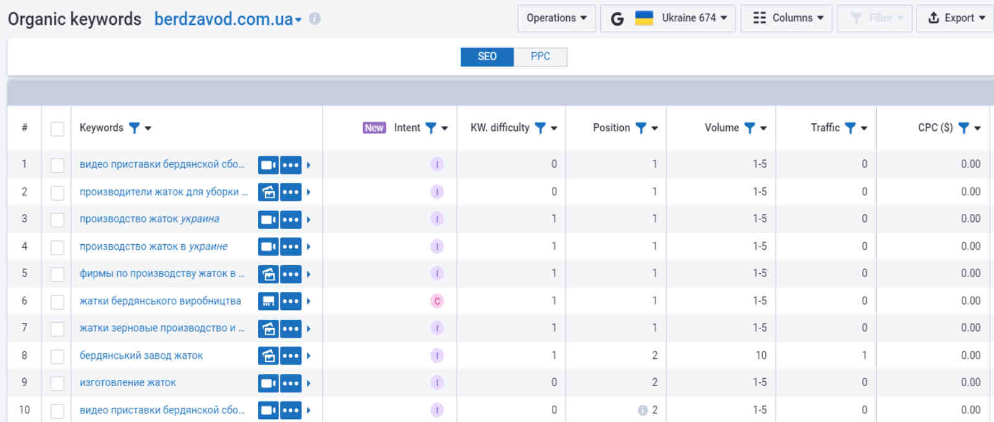Screen dimensions: 994x422
Task: Switch to the SEO tab
Action: click(487, 56)
